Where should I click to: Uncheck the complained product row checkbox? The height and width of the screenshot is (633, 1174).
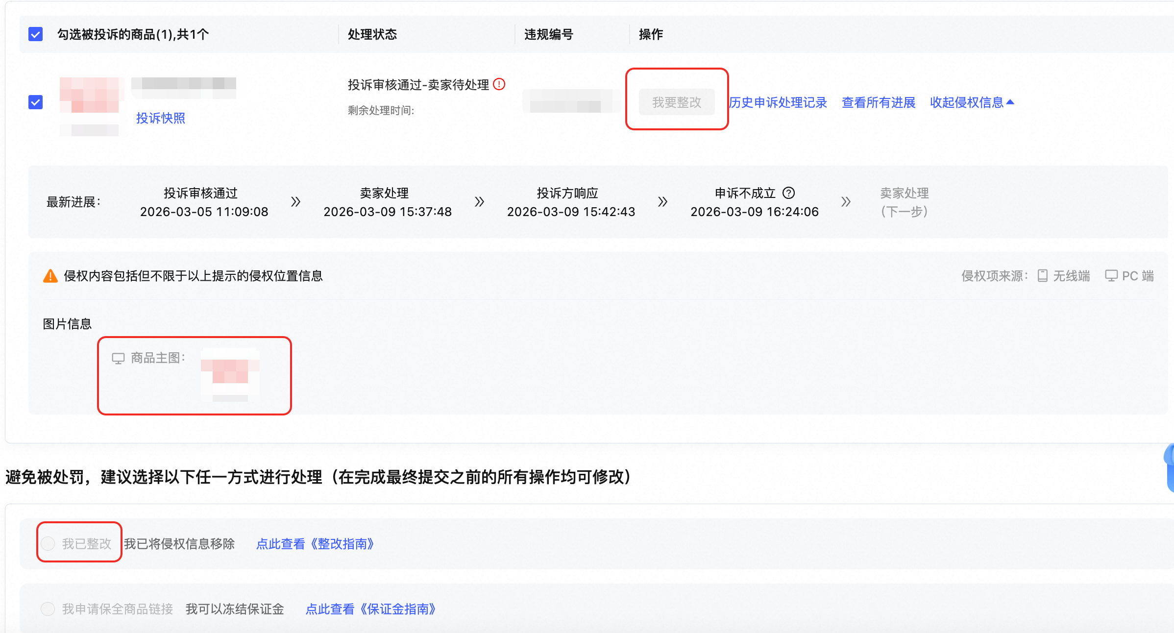(36, 102)
